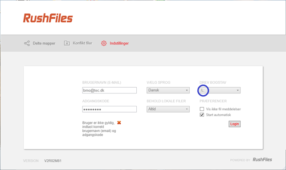286x170 pixels.
Task: Click the 'Bruger er ikke gyldig' error message
Action: tap(99, 129)
